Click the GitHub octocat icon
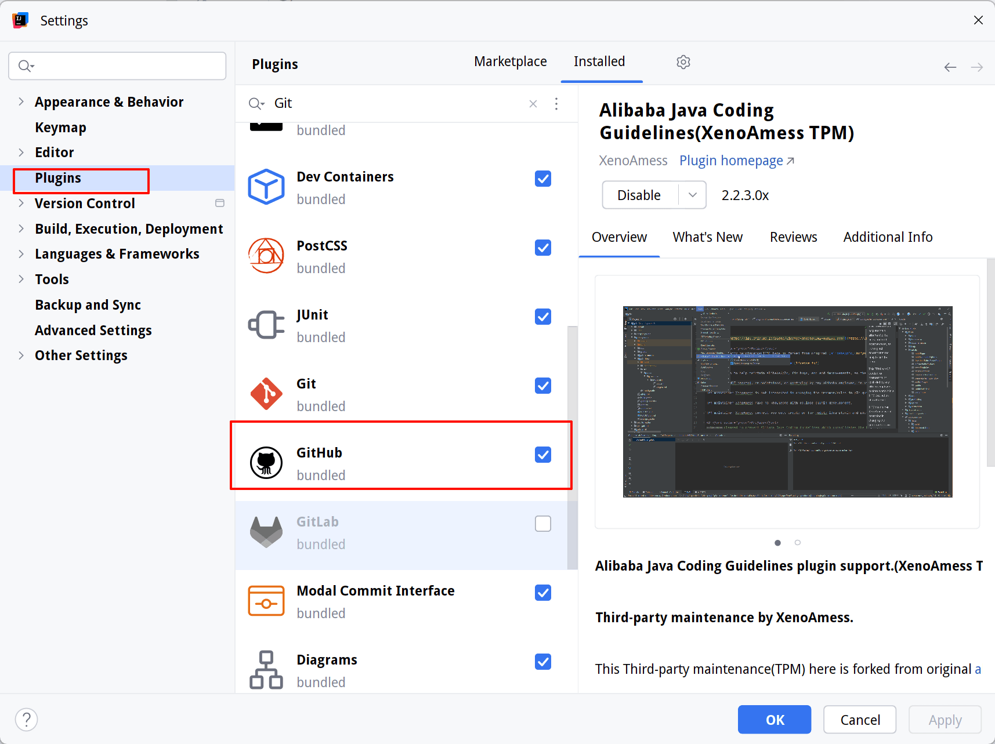 click(266, 463)
